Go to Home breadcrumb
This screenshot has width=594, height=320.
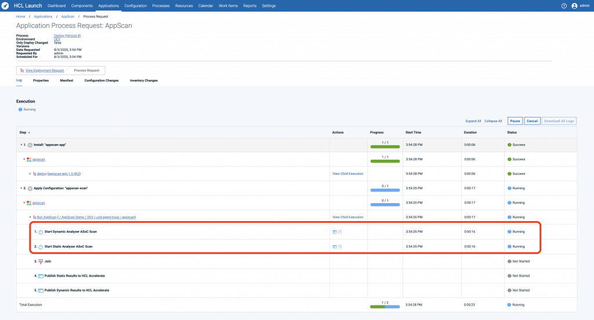click(20, 17)
